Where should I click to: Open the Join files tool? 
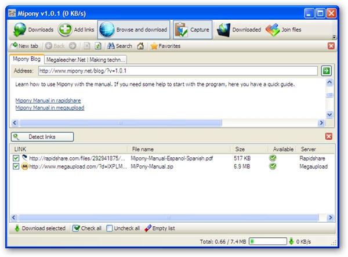click(x=284, y=30)
